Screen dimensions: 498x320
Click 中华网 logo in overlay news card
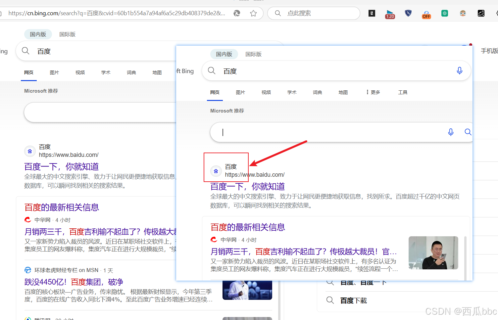point(214,240)
